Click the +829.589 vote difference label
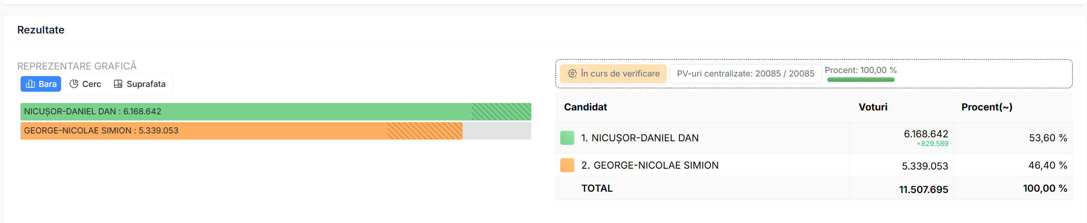Image resolution: width=1087 pixels, height=223 pixels. coord(932,144)
